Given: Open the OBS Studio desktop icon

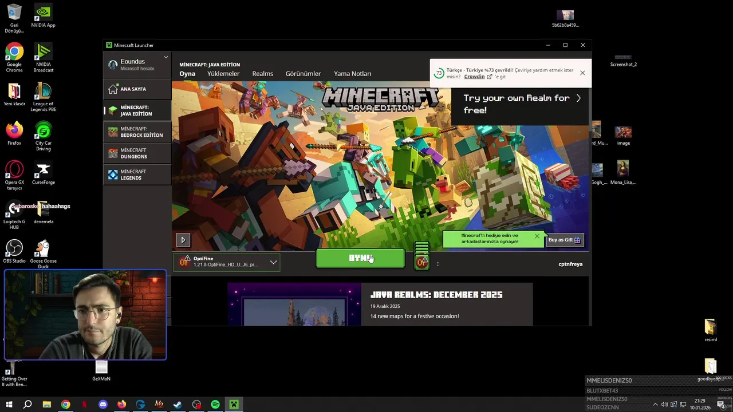Looking at the screenshot, I should click(x=14, y=252).
